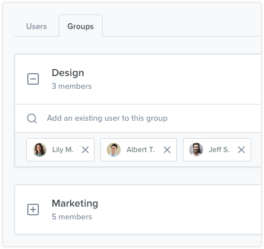The image size is (264, 249).
Task: Remove Jeff S. from the Design group
Action: [241, 150]
